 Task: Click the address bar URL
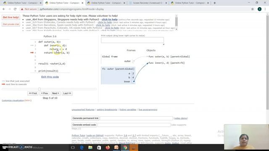[72, 9]
